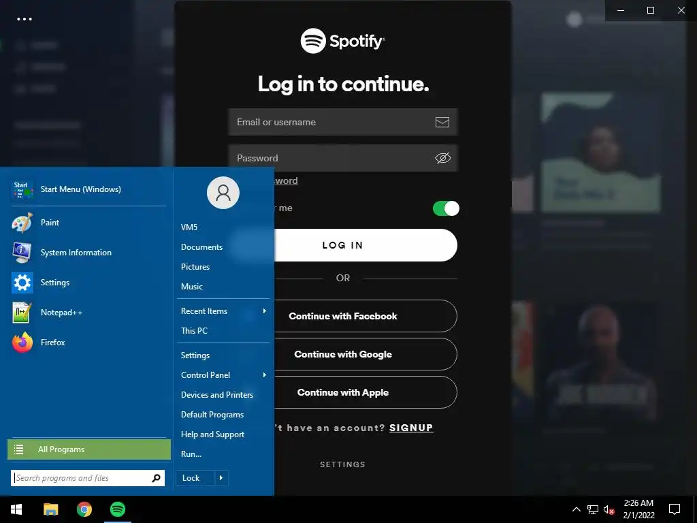
Task: Click the Windows Start button
Action: pos(16,509)
